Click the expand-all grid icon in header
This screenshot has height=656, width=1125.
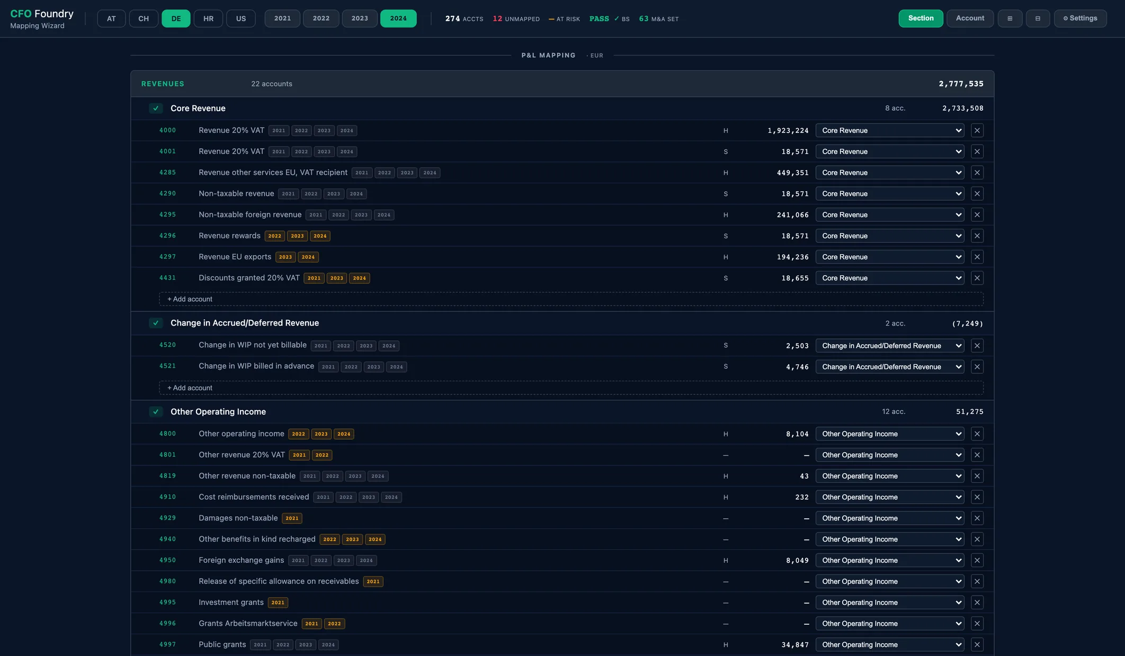(x=1010, y=19)
